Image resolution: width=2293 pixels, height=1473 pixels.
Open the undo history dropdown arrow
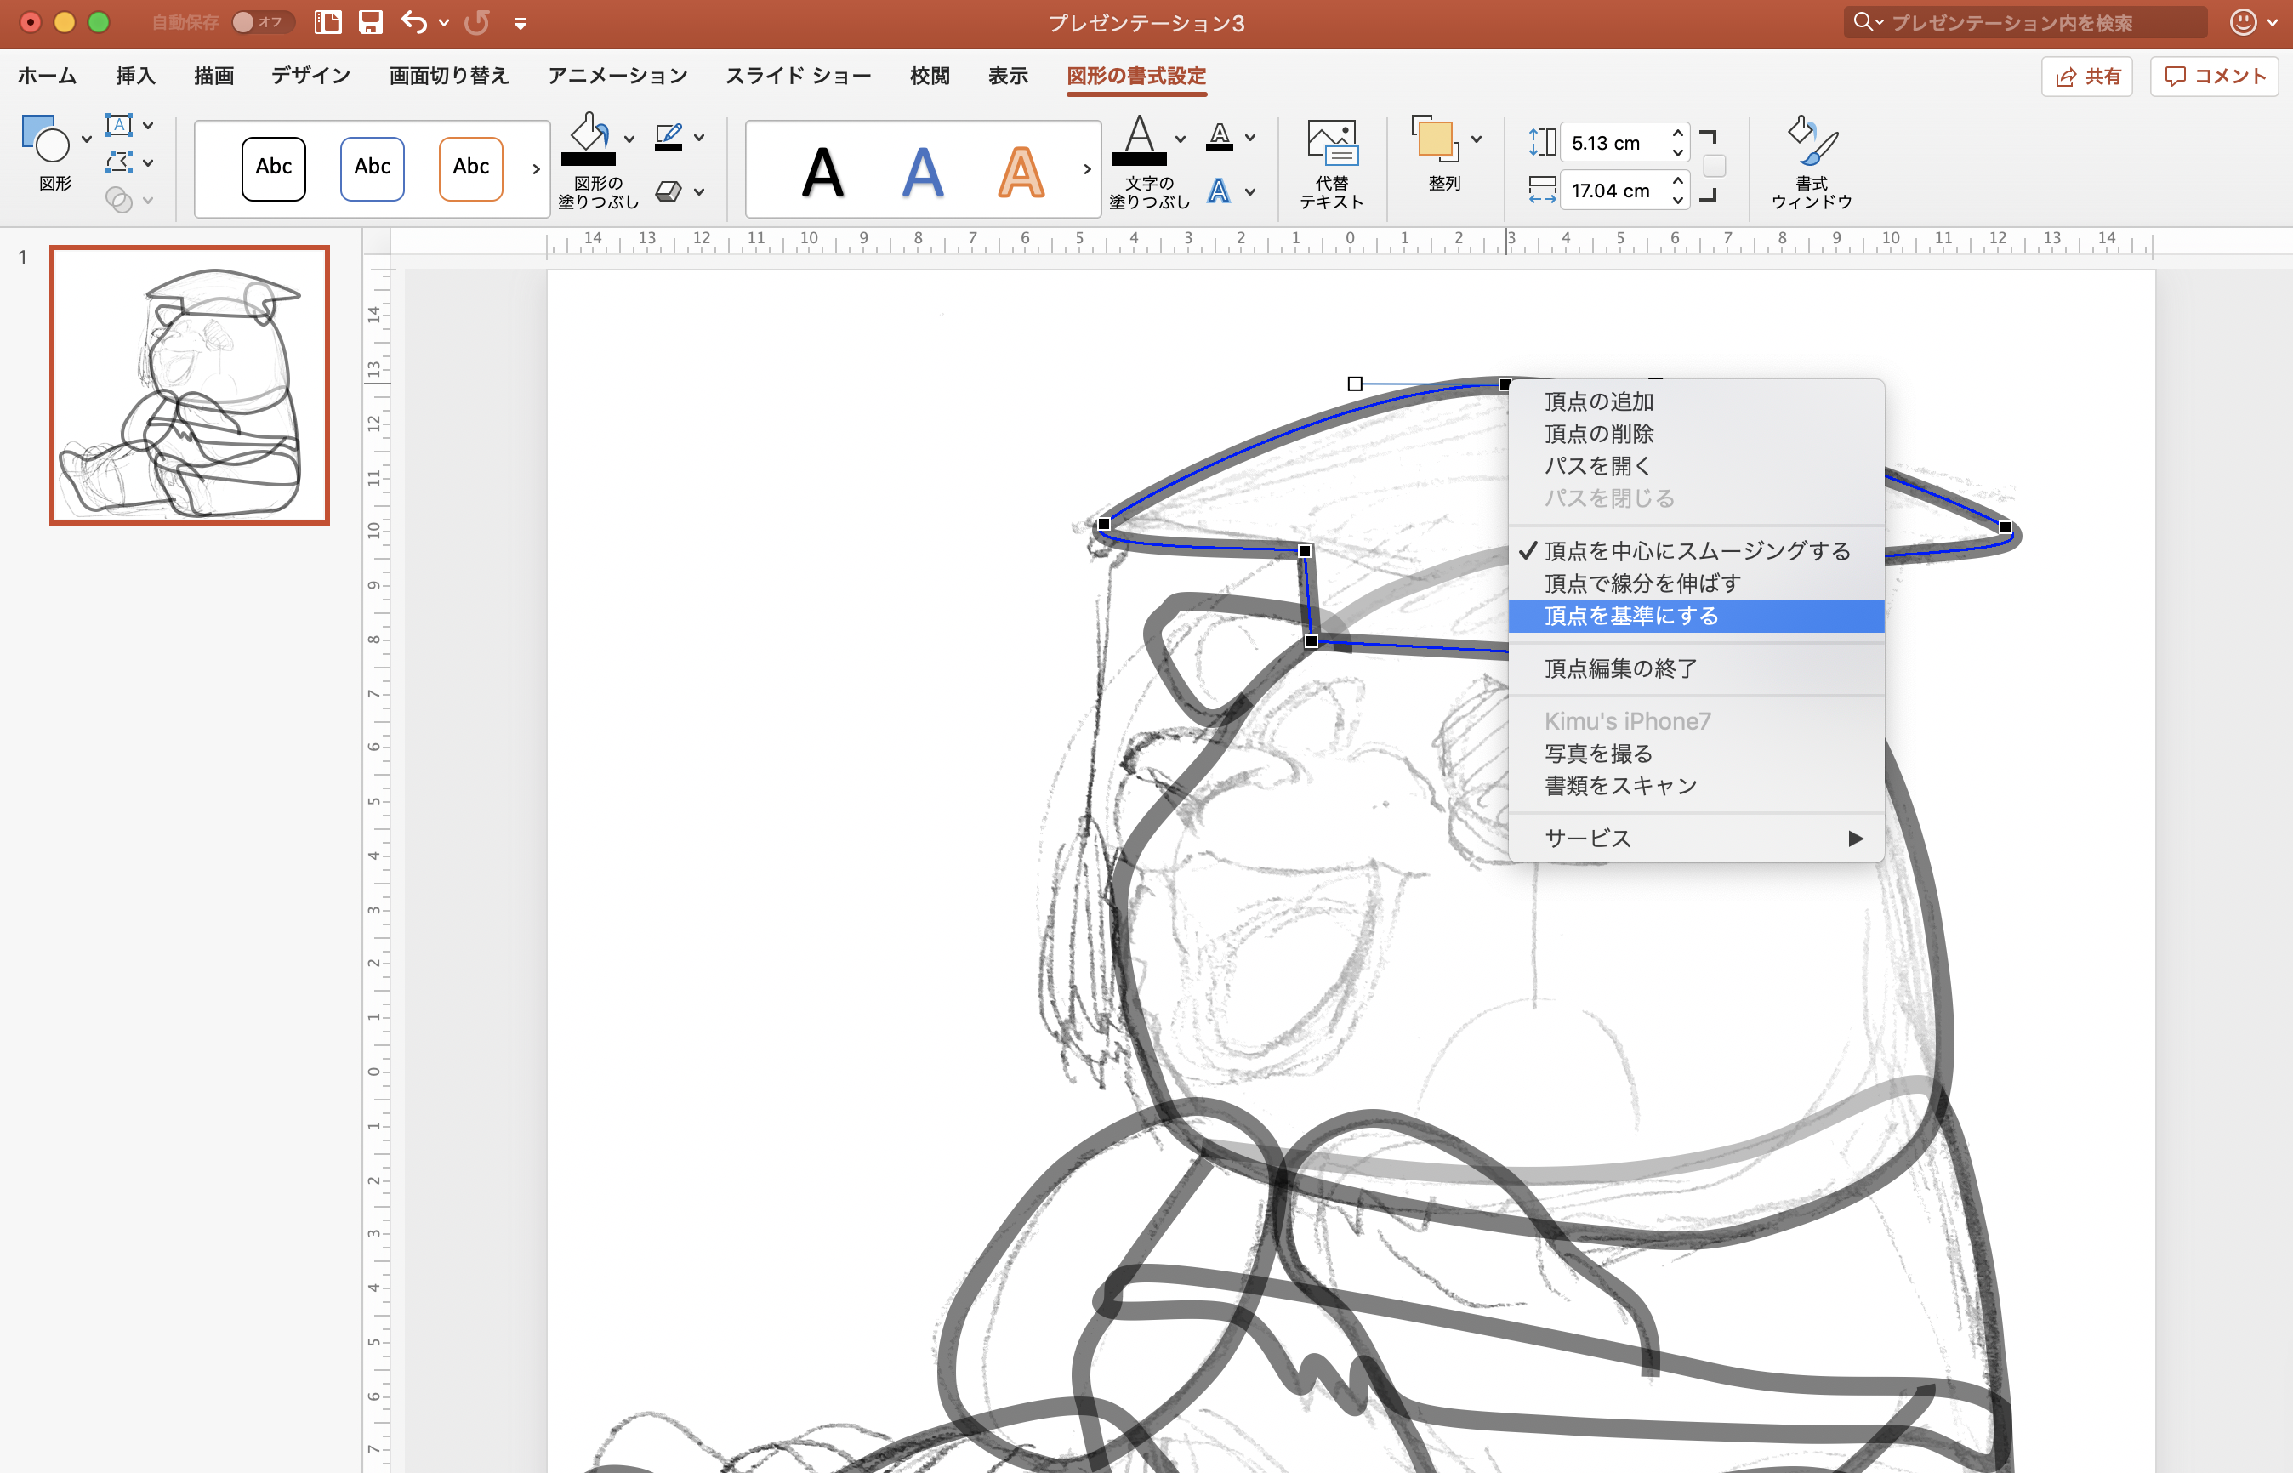point(444,22)
